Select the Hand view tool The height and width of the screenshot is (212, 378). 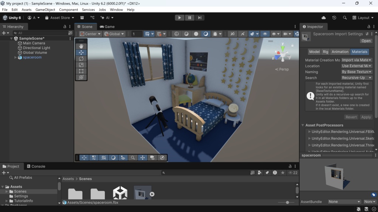click(81, 46)
